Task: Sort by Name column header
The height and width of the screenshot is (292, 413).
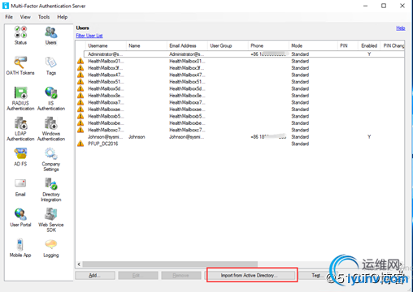Action: (146, 45)
